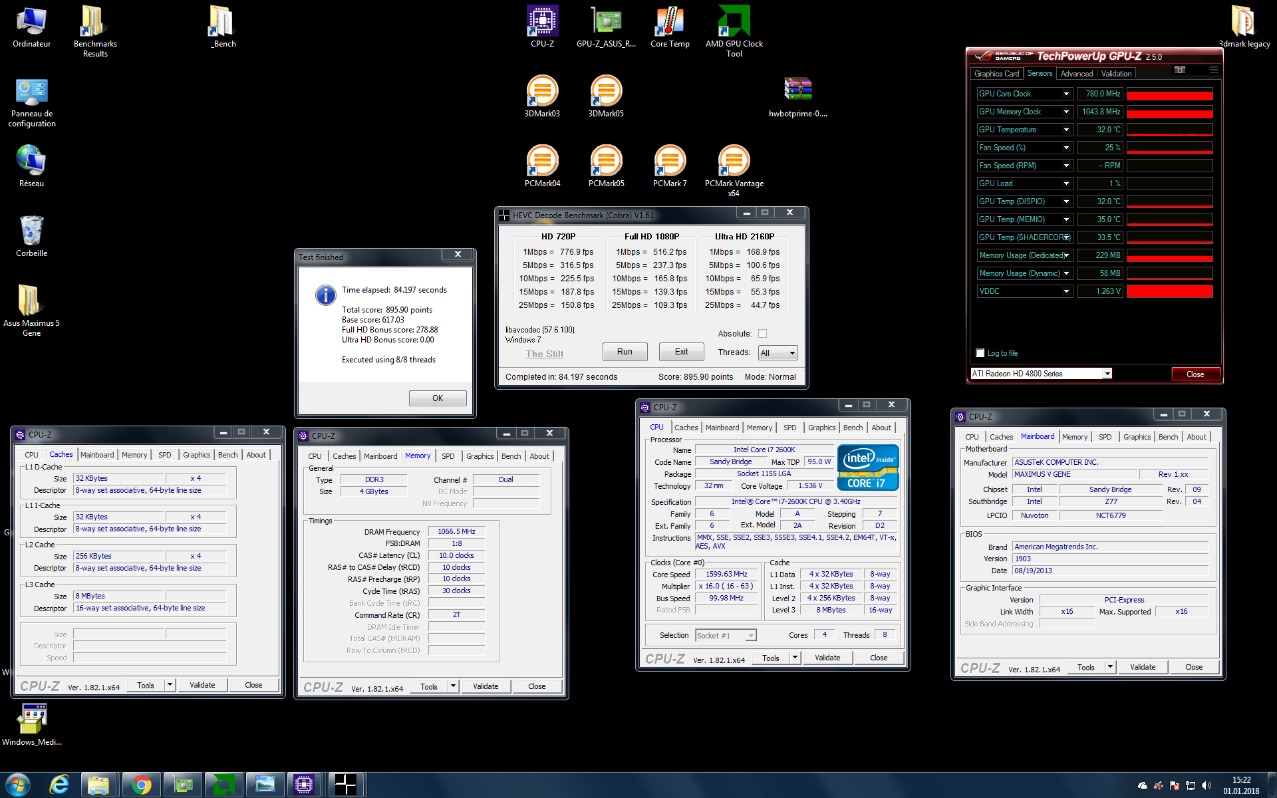Viewport: 1277px width, 798px height.
Task: Open Core Temp desktop icon
Action: tap(670, 27)
